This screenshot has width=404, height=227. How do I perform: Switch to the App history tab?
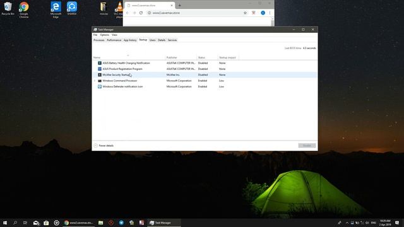coord(130,40)
